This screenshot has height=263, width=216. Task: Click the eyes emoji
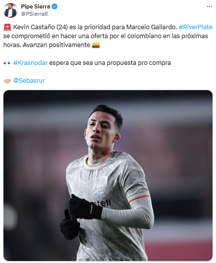(7, 63)
